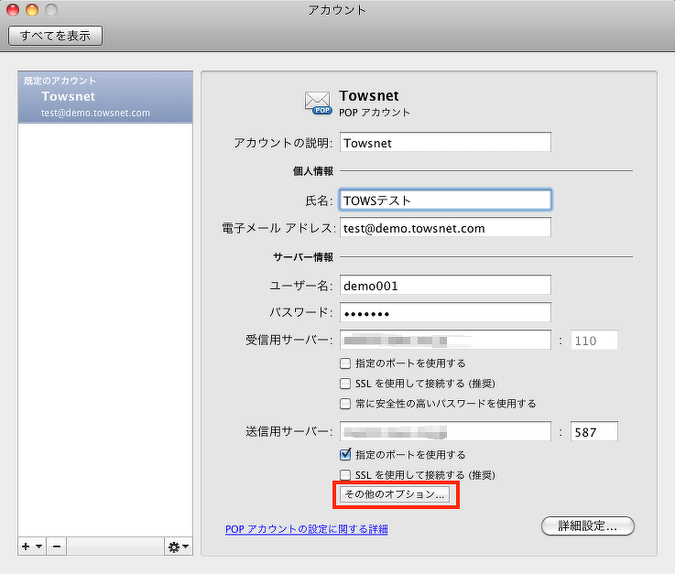Viewport: 675px width, 574px height.
Task: Open the 詳細設定 advanced settings
Action: [x=588, y=525]
